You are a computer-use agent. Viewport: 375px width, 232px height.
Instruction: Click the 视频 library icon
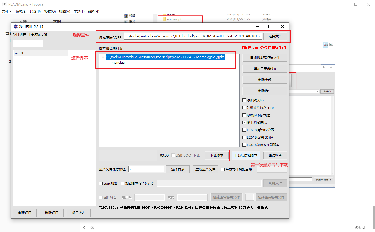tap(126, 16)
